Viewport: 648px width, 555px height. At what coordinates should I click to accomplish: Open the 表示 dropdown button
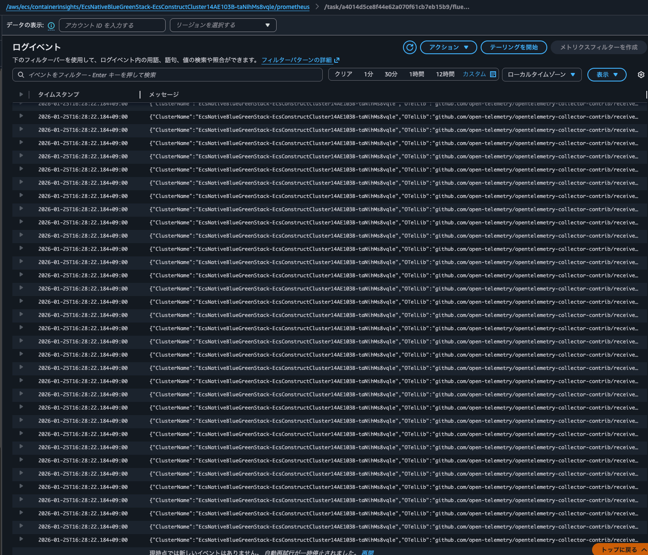click(607, 75)
